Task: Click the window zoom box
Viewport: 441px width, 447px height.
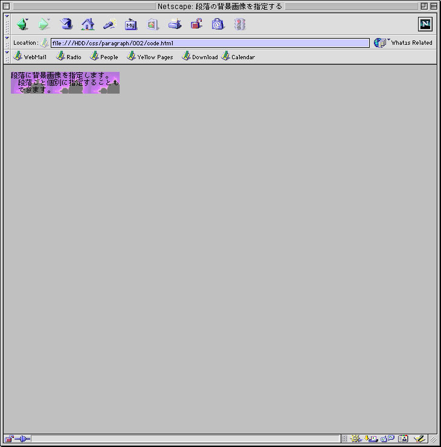Action: 424,6
